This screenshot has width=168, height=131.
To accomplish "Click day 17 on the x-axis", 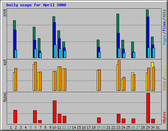I will [x=89, y=127].
